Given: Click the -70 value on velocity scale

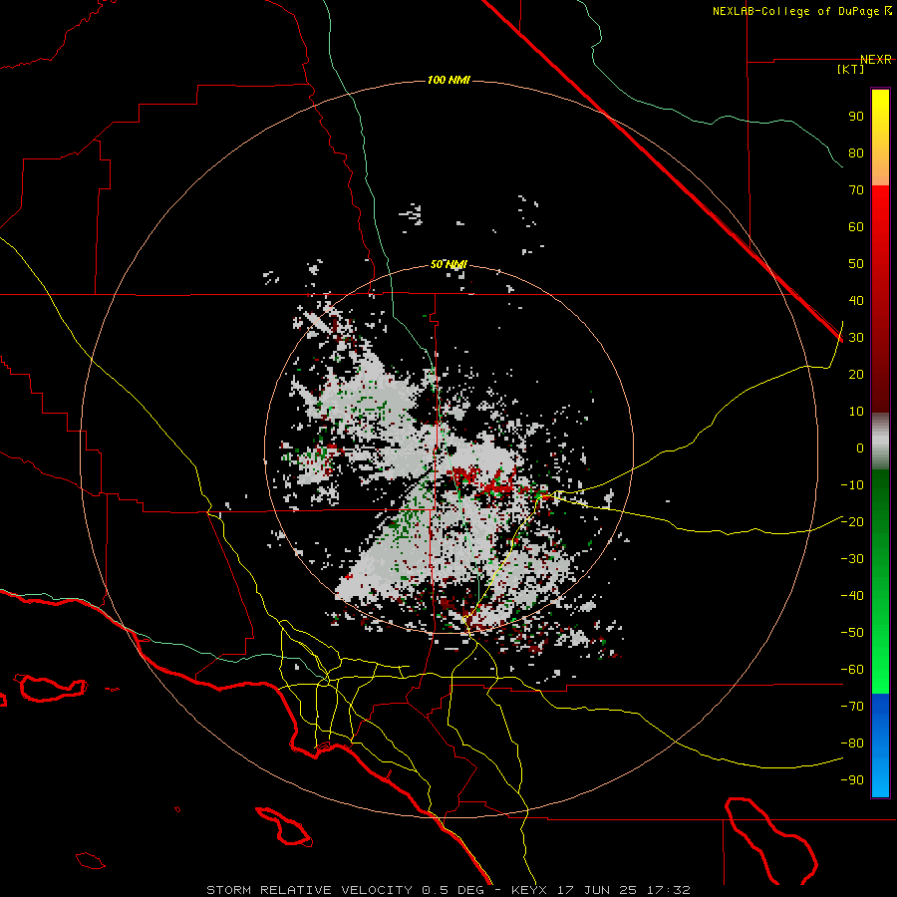Looking at the screenshot, I should coord(852,707).
